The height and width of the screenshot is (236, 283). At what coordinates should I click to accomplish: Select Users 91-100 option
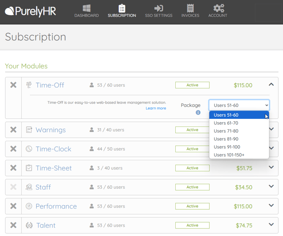click(239, 147)
